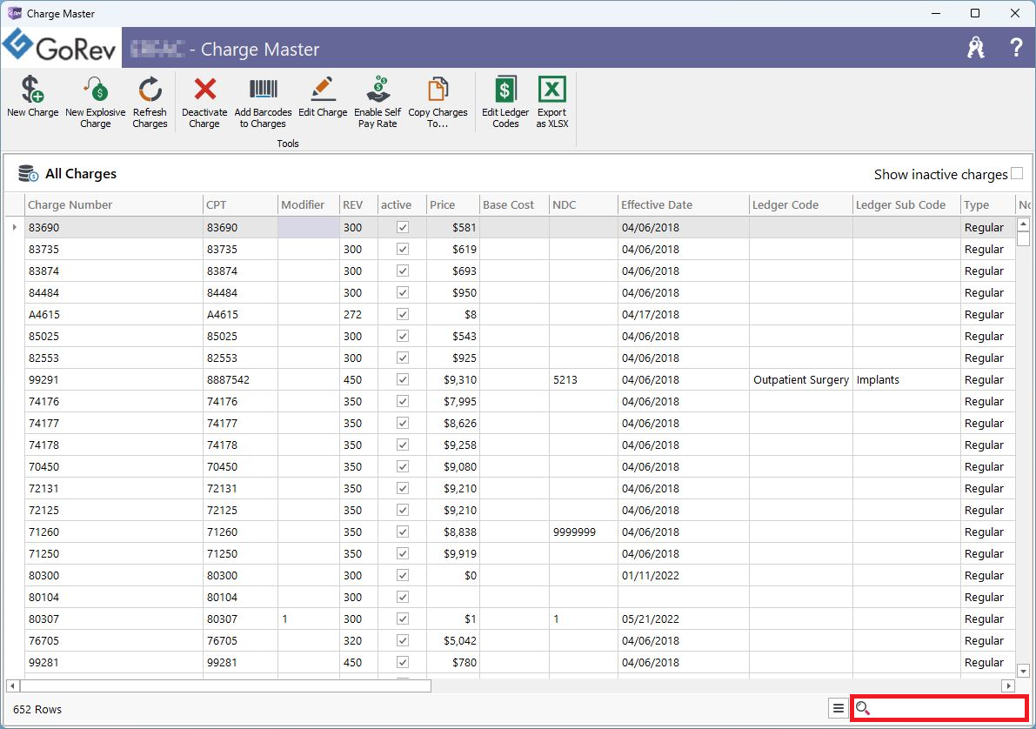This screenshot has width=1036, height=729.
Task: Toggle active checkbox for charge 80104
Action: click(x=403, y=597)
